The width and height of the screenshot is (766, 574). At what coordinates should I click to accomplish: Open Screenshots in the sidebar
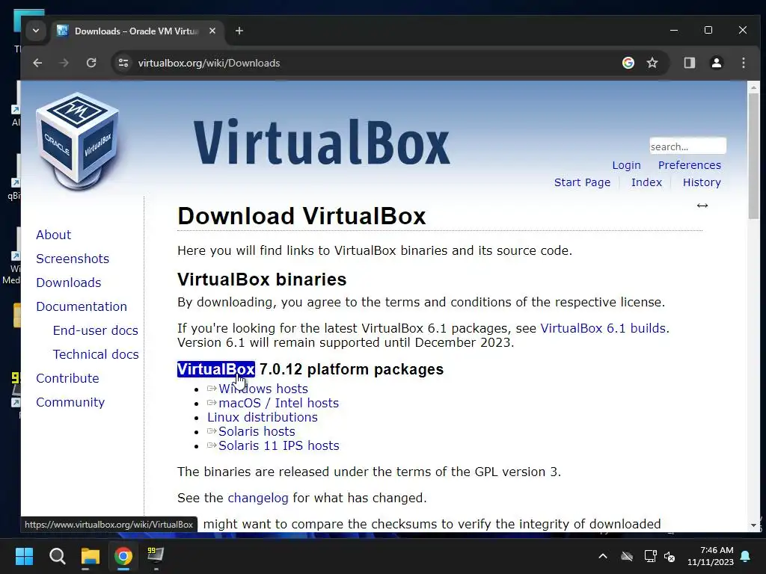[73, 259]
